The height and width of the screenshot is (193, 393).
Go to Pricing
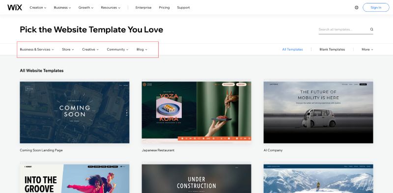point(164,7)
